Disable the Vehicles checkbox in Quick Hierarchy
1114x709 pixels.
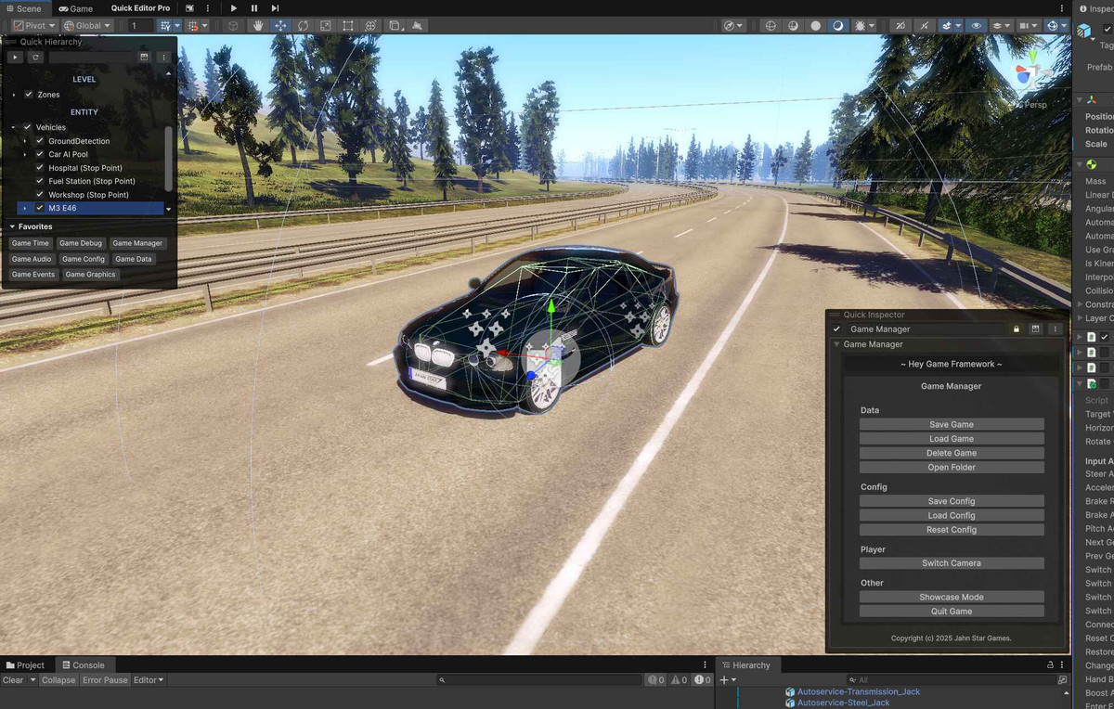(x=26, y=127)
